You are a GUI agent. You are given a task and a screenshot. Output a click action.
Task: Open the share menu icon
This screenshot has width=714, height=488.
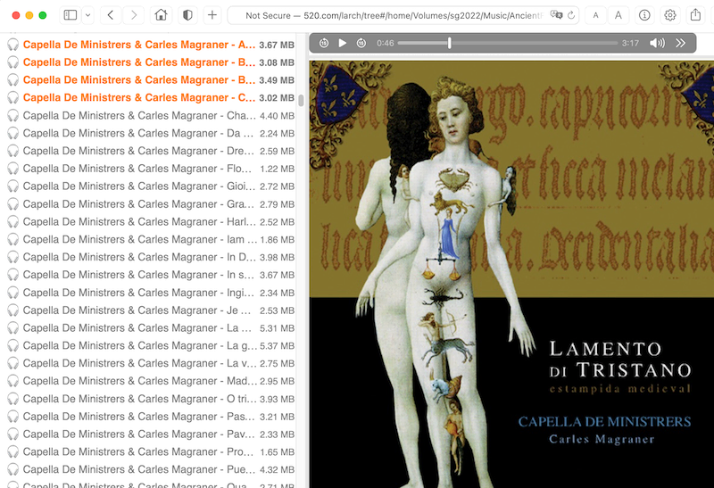coord(695,15)
